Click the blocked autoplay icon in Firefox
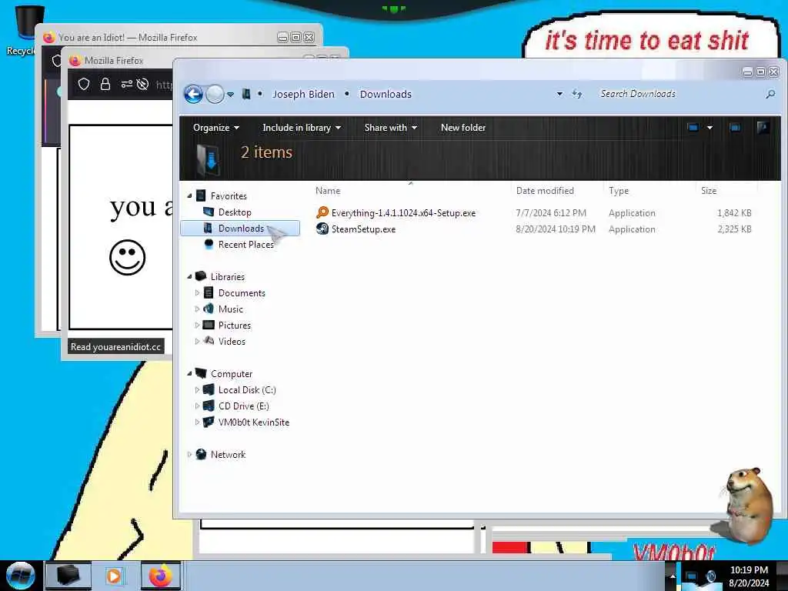Viewport: 788px width, 591px height. click(142, 84)
